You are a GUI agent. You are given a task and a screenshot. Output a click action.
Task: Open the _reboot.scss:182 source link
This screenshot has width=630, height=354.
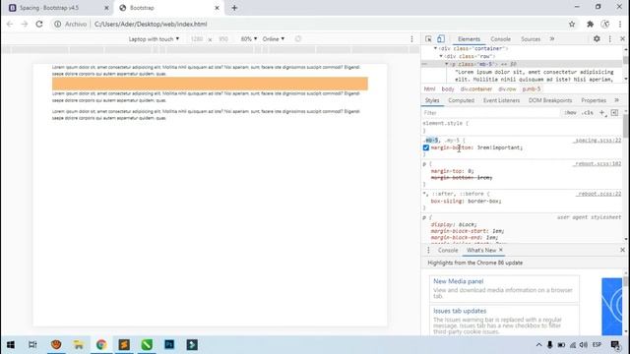click(598, 164)
